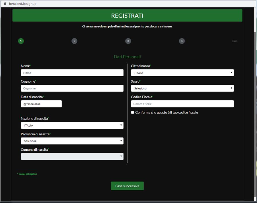Tick the codice fiscale confirmation checkbox
Image resolution: width=257 pixels, height=203 pixels.
click(x=133, y=112)
